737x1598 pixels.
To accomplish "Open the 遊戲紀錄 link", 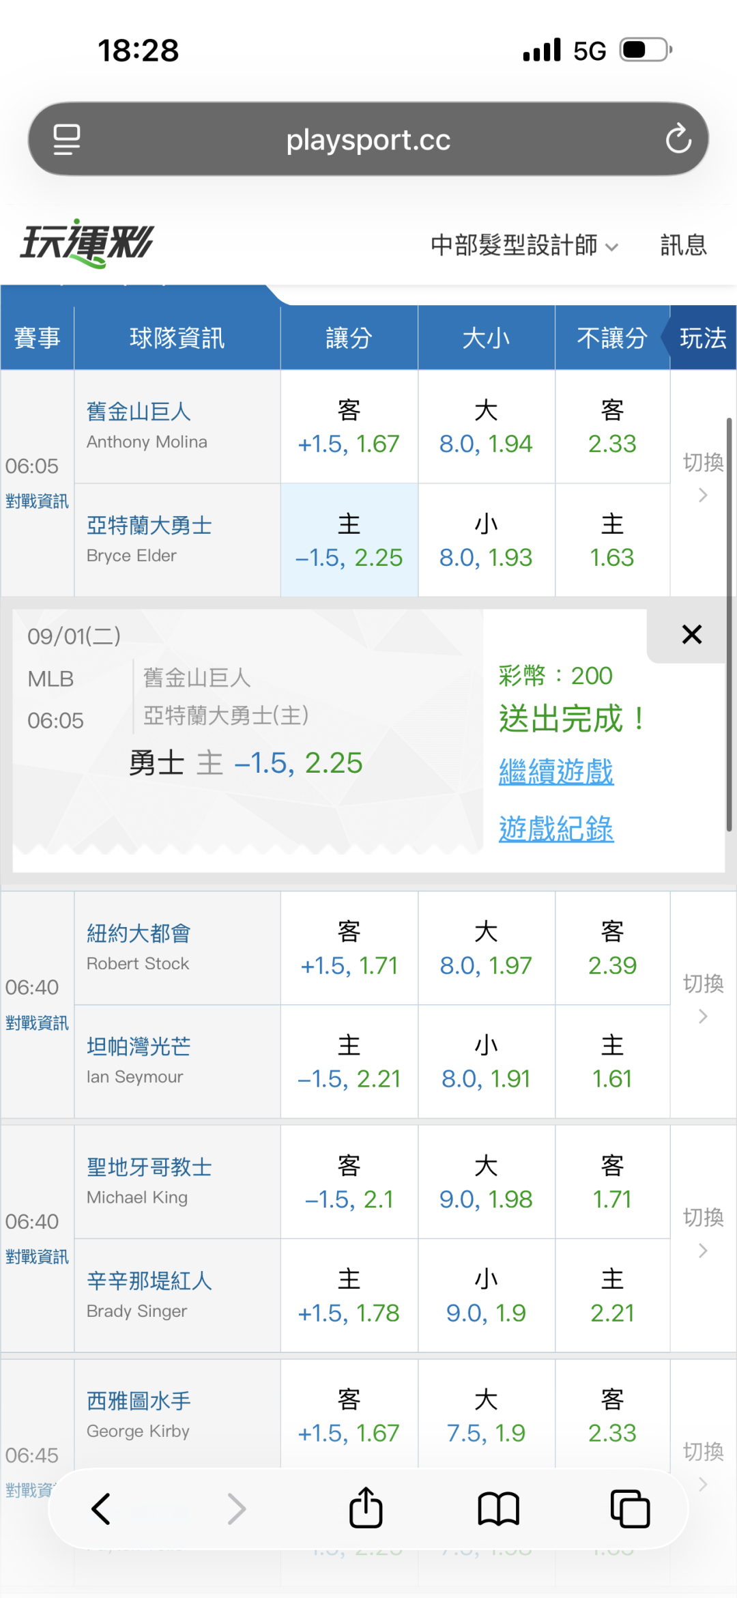I will [x=556, y=829].
